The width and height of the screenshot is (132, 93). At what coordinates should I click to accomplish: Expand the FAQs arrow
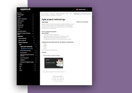[x=33, y=29]
